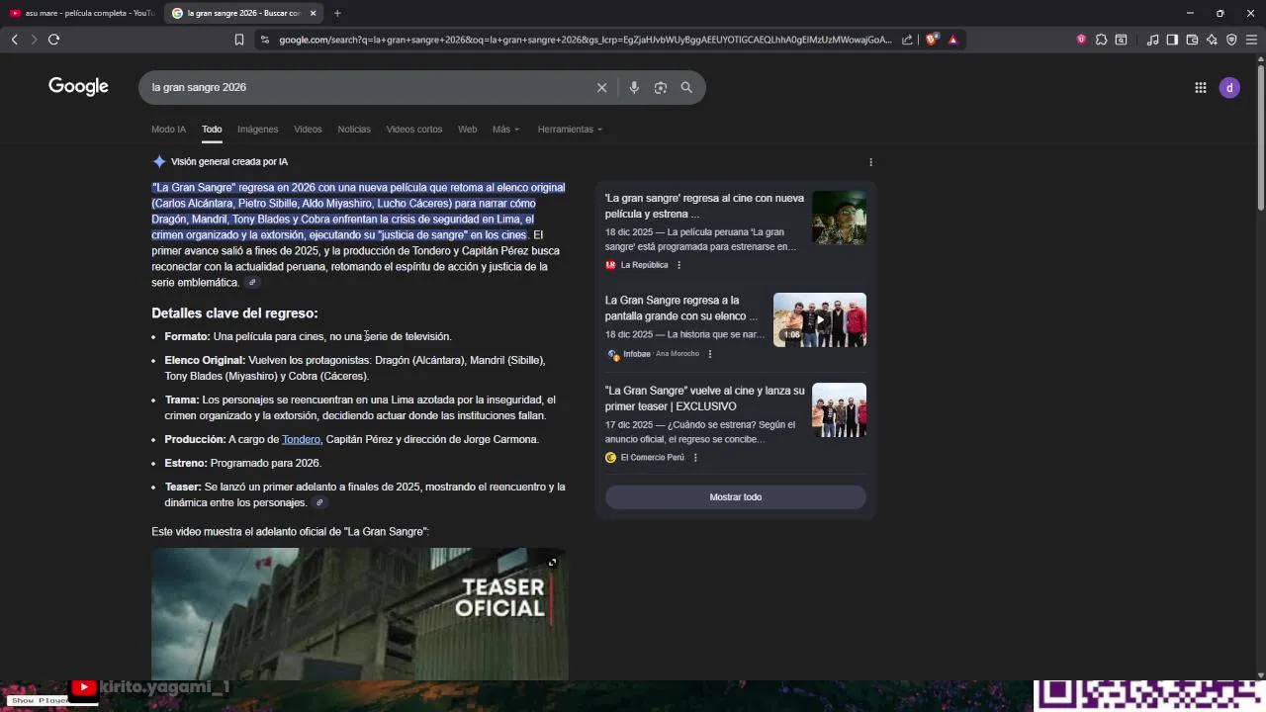The image size is (1266, 712).
Task: Click source link icon after Teaser bullet
Action: click(319, 503)
